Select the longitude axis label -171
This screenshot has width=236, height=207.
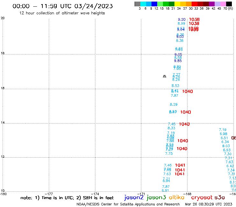click(141, 194)
